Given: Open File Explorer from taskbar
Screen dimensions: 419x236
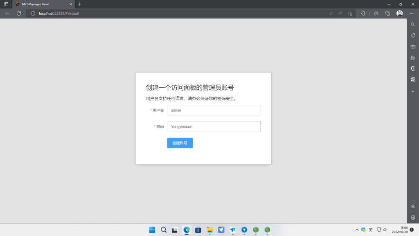Looking at the screenshot, I should [x=209, y=230].
